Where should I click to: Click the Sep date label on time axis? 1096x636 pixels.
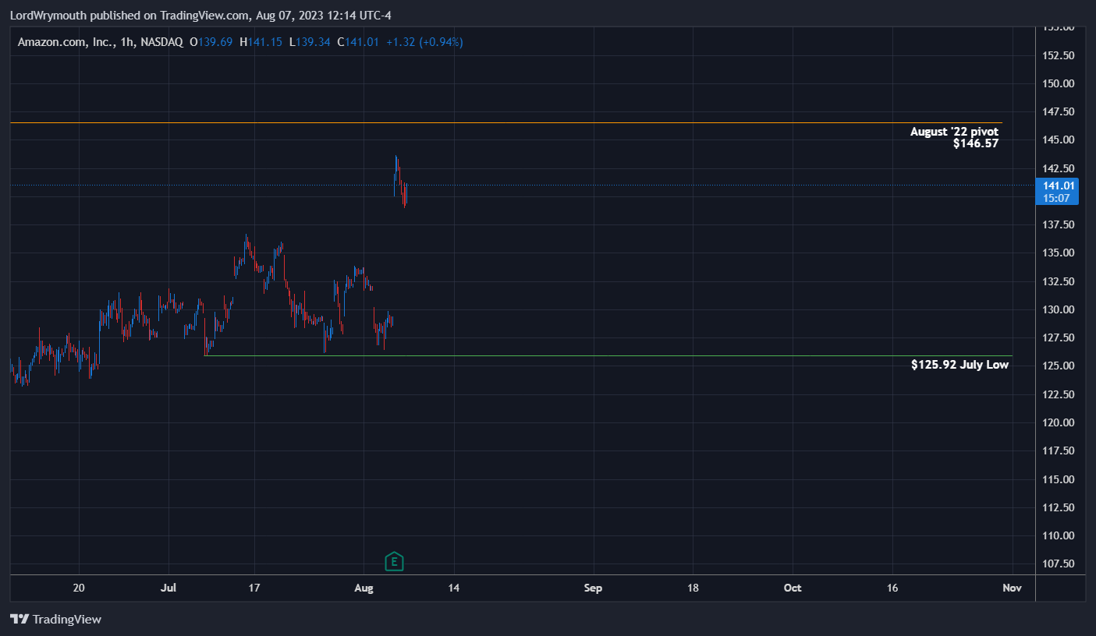click(x=594, y=588)
